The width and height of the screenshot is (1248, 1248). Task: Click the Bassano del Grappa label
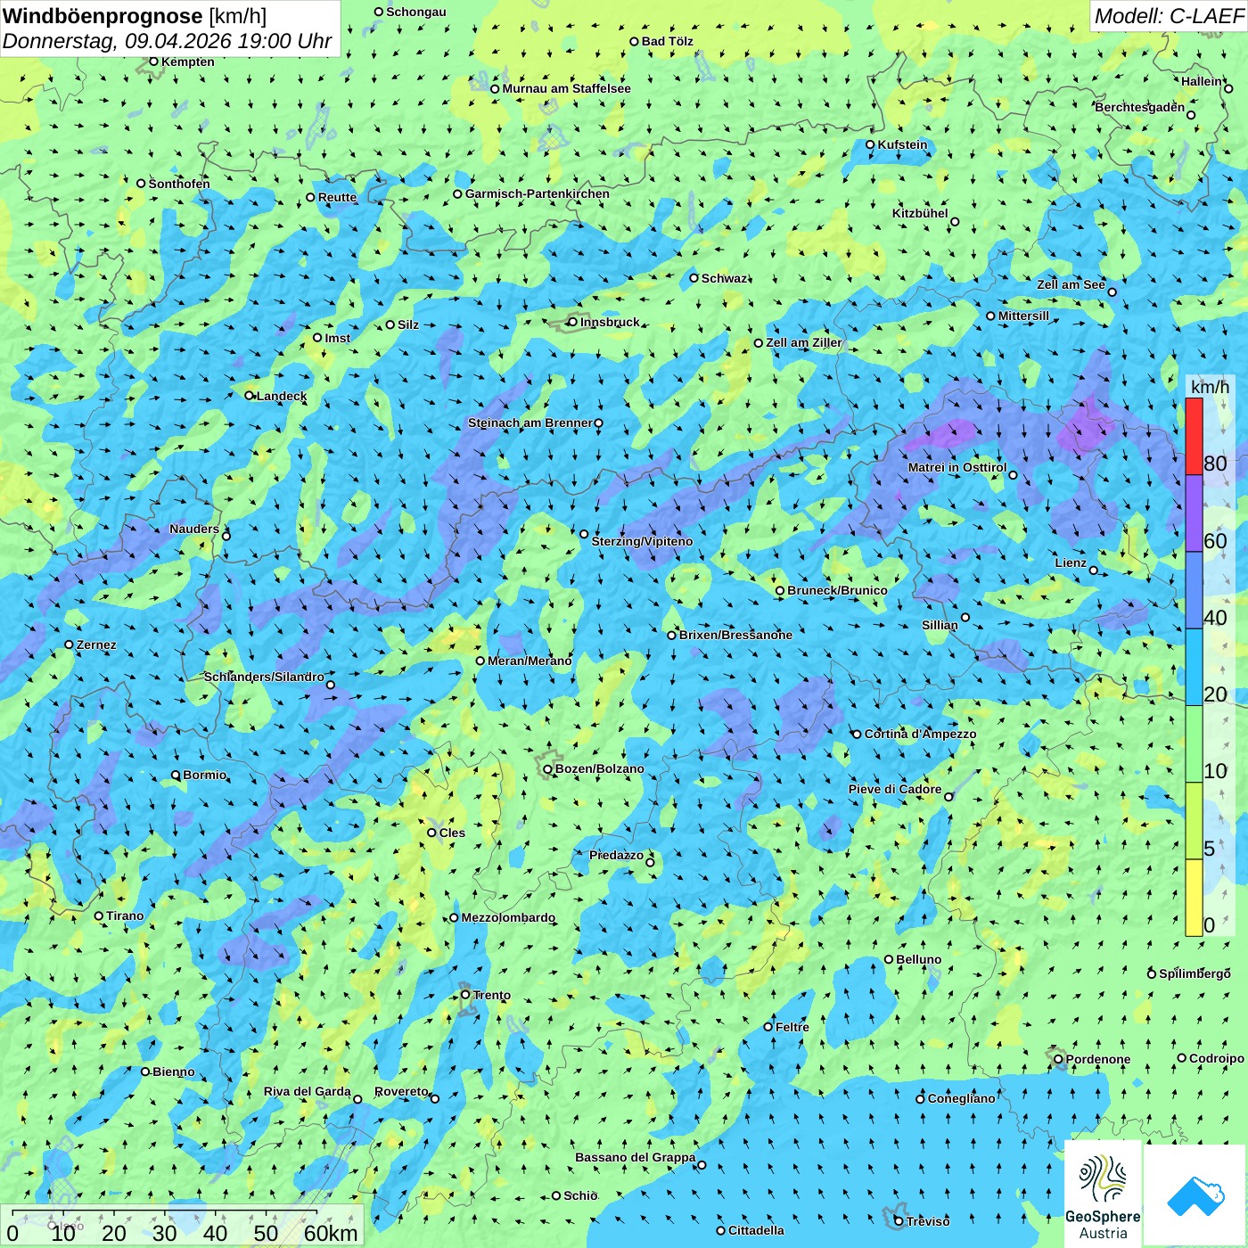point(635,1157)
